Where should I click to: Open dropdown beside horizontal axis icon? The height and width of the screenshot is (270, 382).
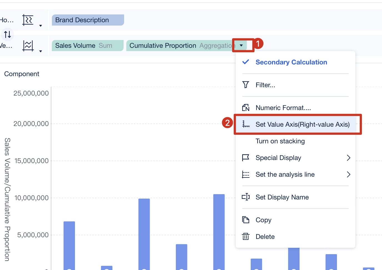[41, 26]
